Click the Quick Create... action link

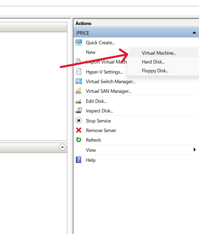point(100,43)
